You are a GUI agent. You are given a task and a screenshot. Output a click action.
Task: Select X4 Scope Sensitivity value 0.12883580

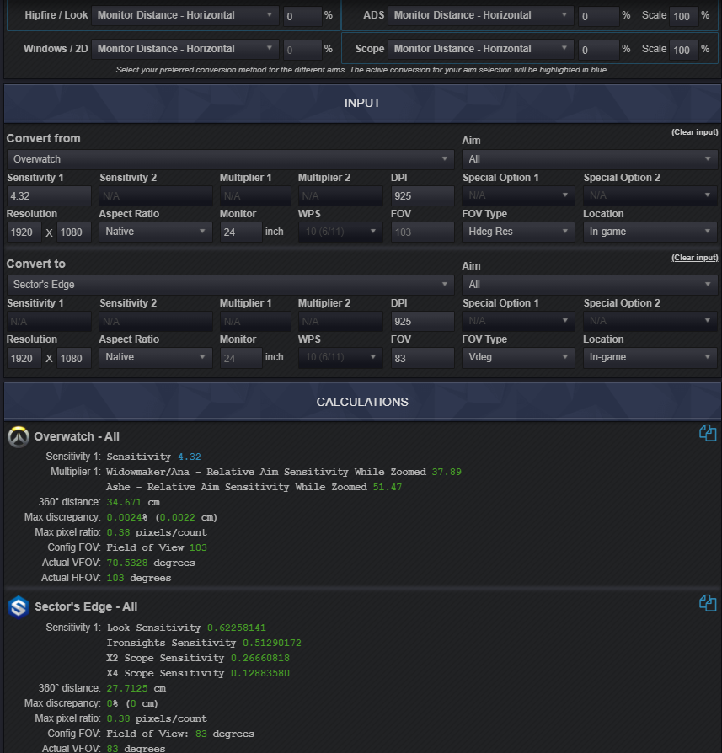click(259, 673)
